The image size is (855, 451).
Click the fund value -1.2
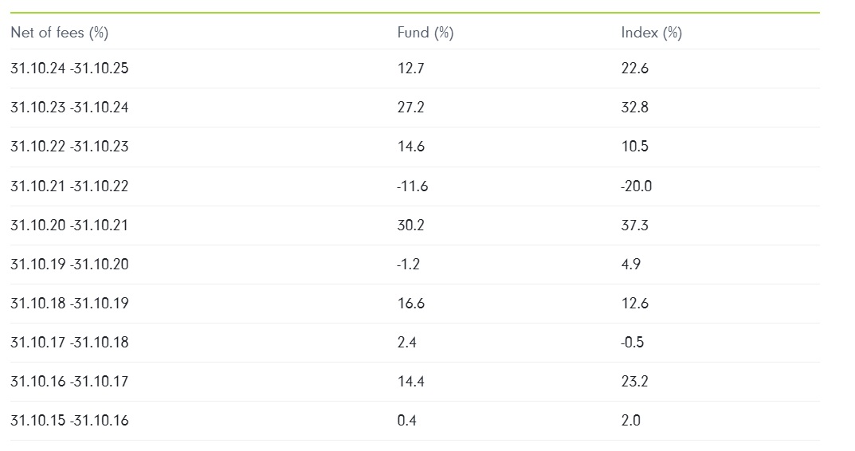[408, 265]
